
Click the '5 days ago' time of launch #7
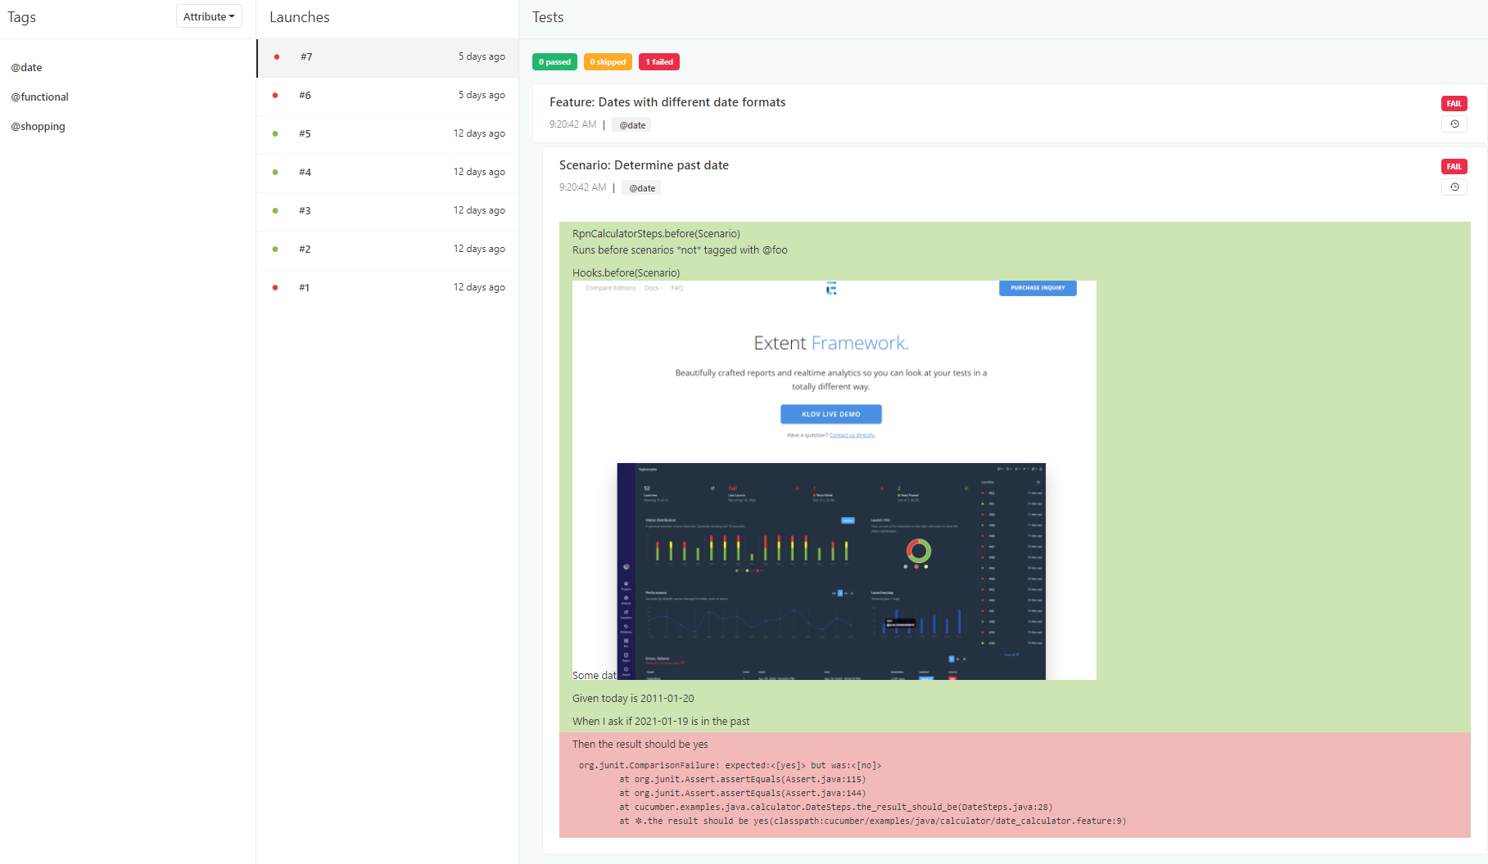[x=482, y=57]
